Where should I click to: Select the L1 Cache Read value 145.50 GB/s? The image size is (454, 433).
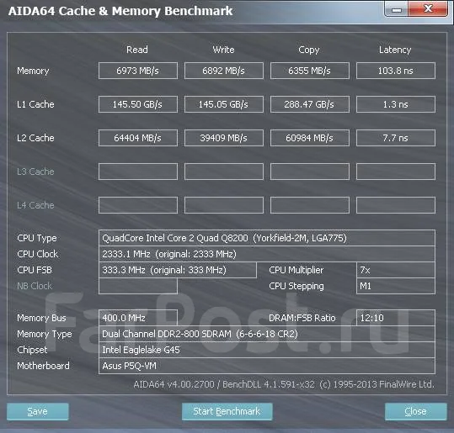tap(138, 104)
